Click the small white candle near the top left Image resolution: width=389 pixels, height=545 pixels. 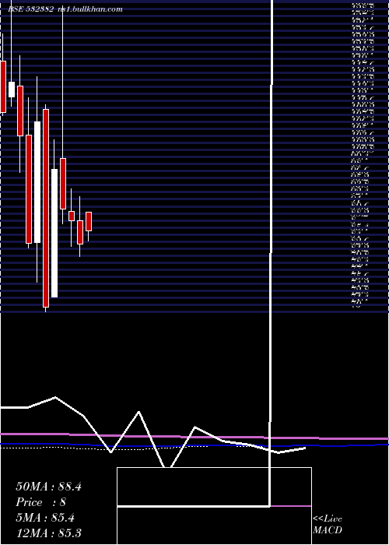pyautogui.click(x=12, y=90)
